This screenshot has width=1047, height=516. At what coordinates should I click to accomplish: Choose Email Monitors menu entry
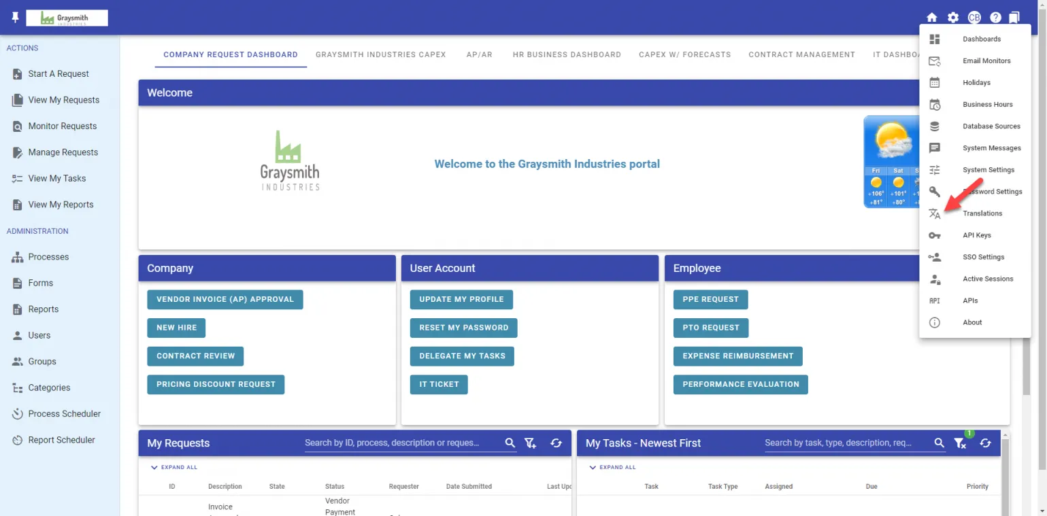point(986,61)
